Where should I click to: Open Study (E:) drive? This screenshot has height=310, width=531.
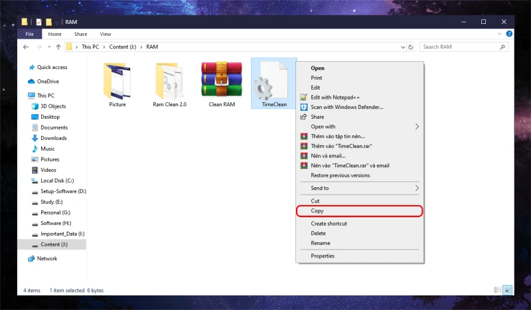click(47, 202)
